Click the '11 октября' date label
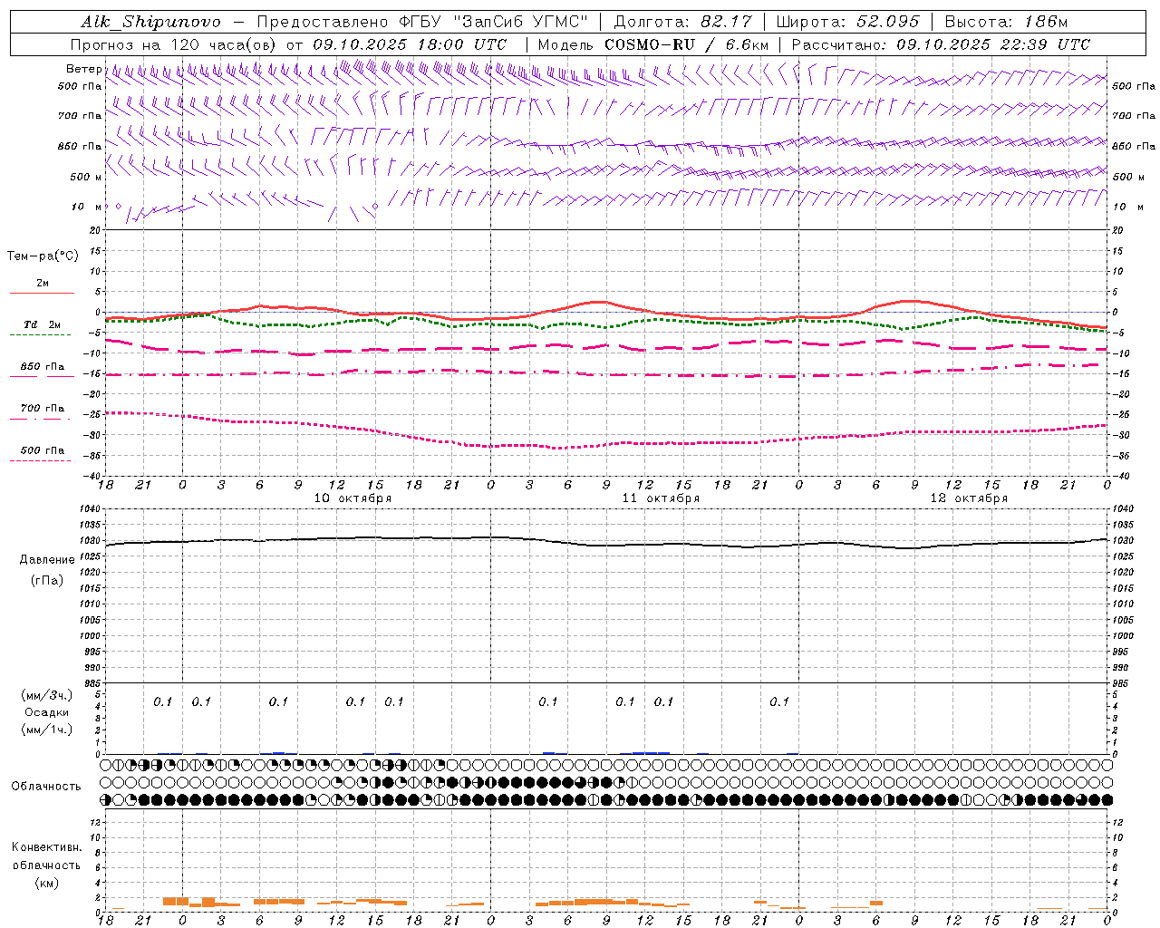 [x=661, y=498]
